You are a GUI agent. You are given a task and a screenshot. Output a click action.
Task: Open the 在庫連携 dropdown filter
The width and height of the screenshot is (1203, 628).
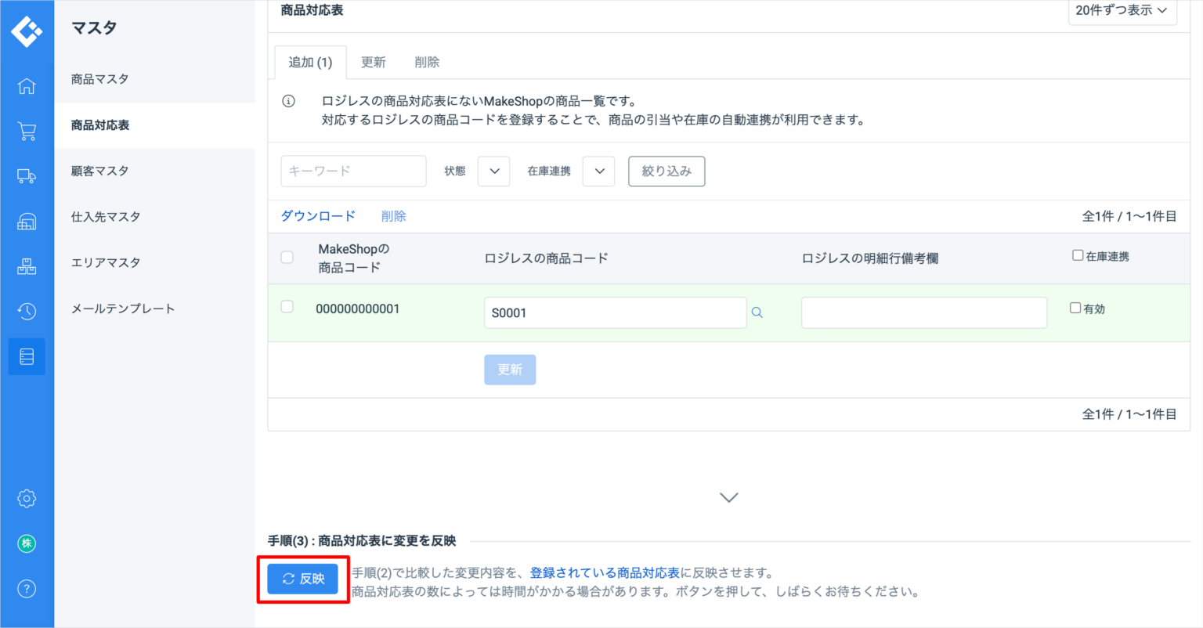598,171
